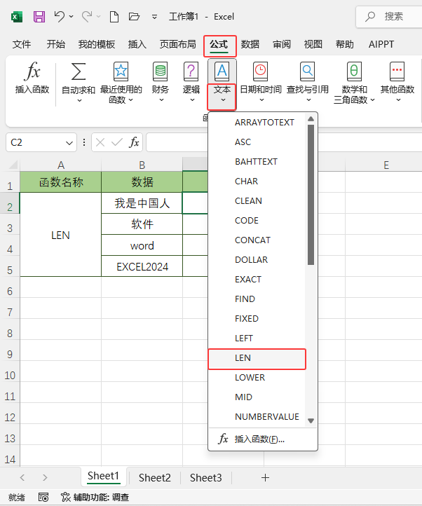The image size is (422, 506).
Task: Click the 插入函数 fx ribbon button
Action: [32, 78]
